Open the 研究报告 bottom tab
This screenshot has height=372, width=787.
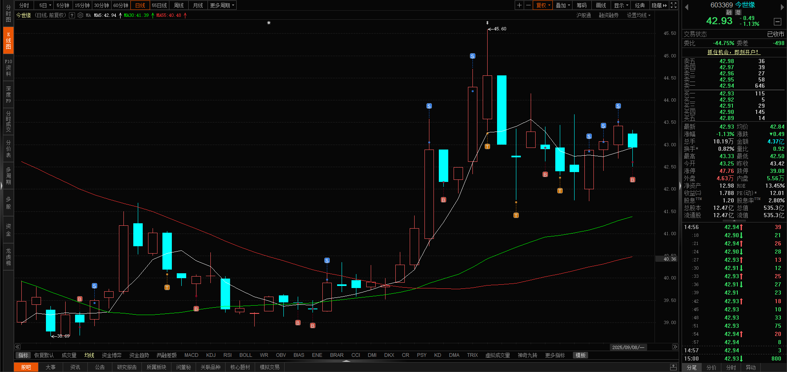click(x=127, y=367)
